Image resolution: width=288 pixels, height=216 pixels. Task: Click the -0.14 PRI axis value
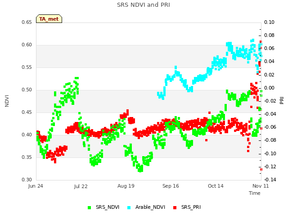click(270, 180)
